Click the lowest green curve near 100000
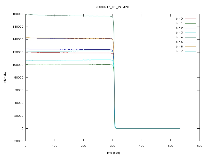The height and width of the screenshot is (155, 206). click(70, 65)
